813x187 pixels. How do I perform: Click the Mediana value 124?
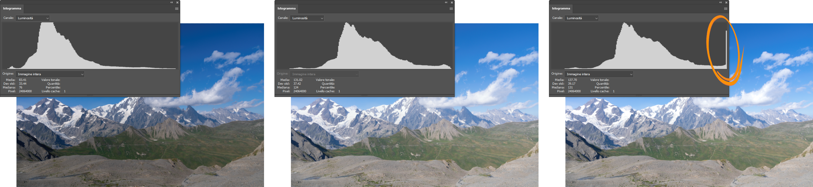(x=296, y=88)
